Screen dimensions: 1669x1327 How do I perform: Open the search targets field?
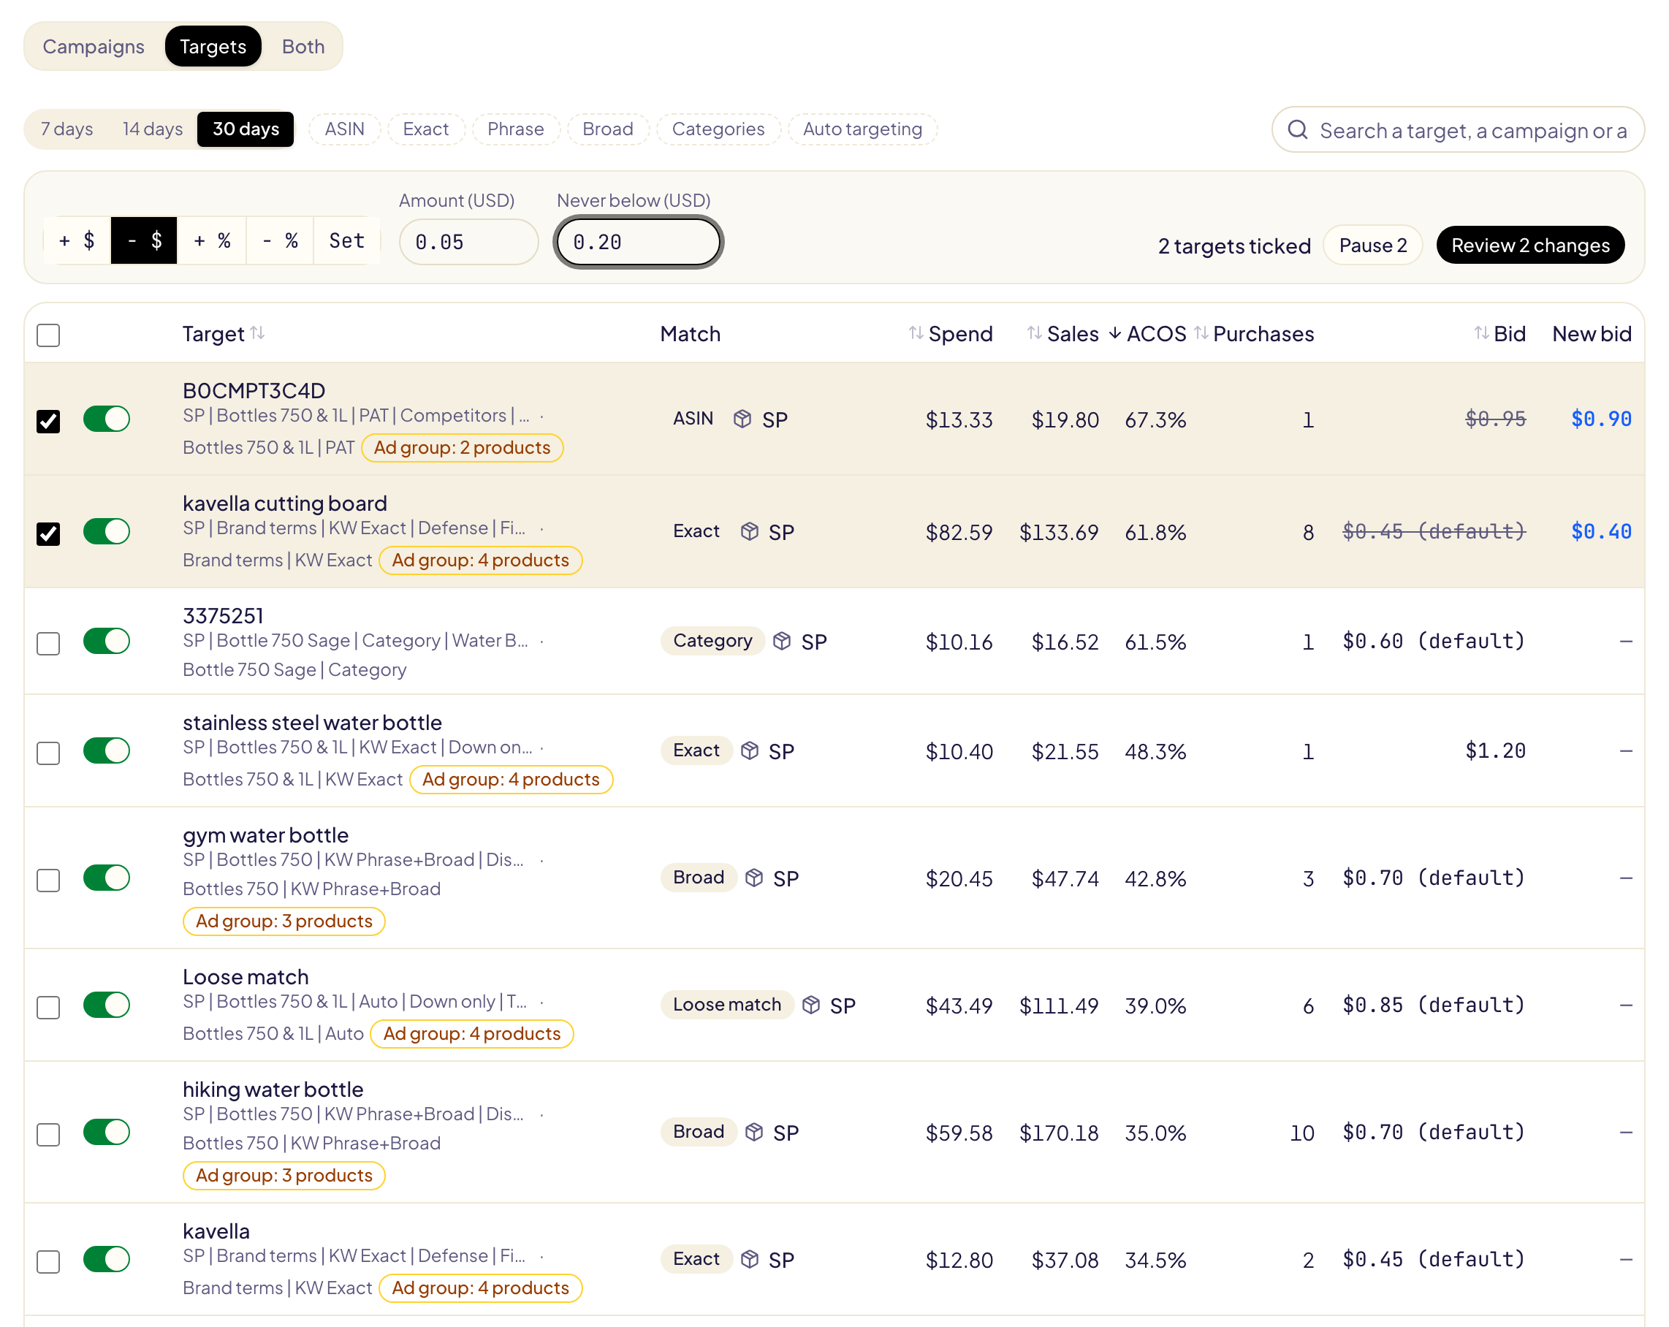1458,130
